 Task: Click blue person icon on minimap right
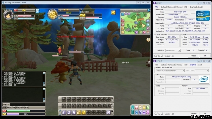148,21
